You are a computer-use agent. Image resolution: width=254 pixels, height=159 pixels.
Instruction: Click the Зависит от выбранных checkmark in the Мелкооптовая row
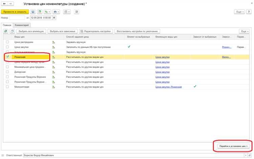[195, 86]
